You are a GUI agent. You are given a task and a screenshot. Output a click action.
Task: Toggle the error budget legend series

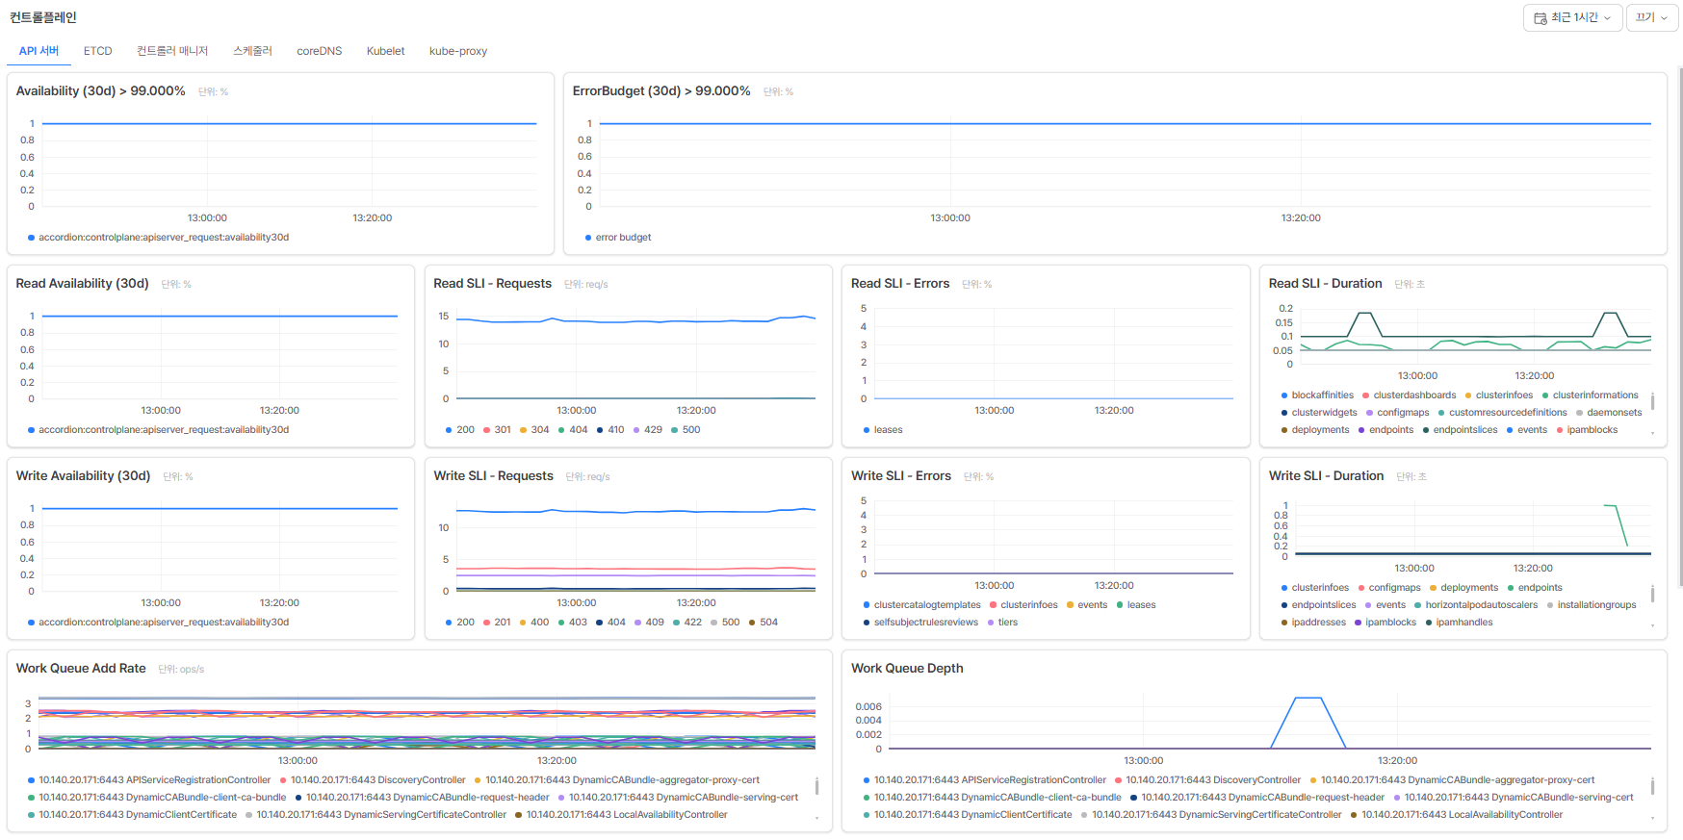tap(618, 238)
